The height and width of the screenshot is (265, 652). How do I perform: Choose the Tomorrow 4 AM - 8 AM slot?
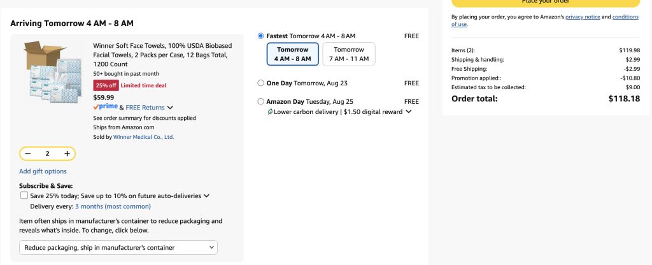(x=293, y=54)
